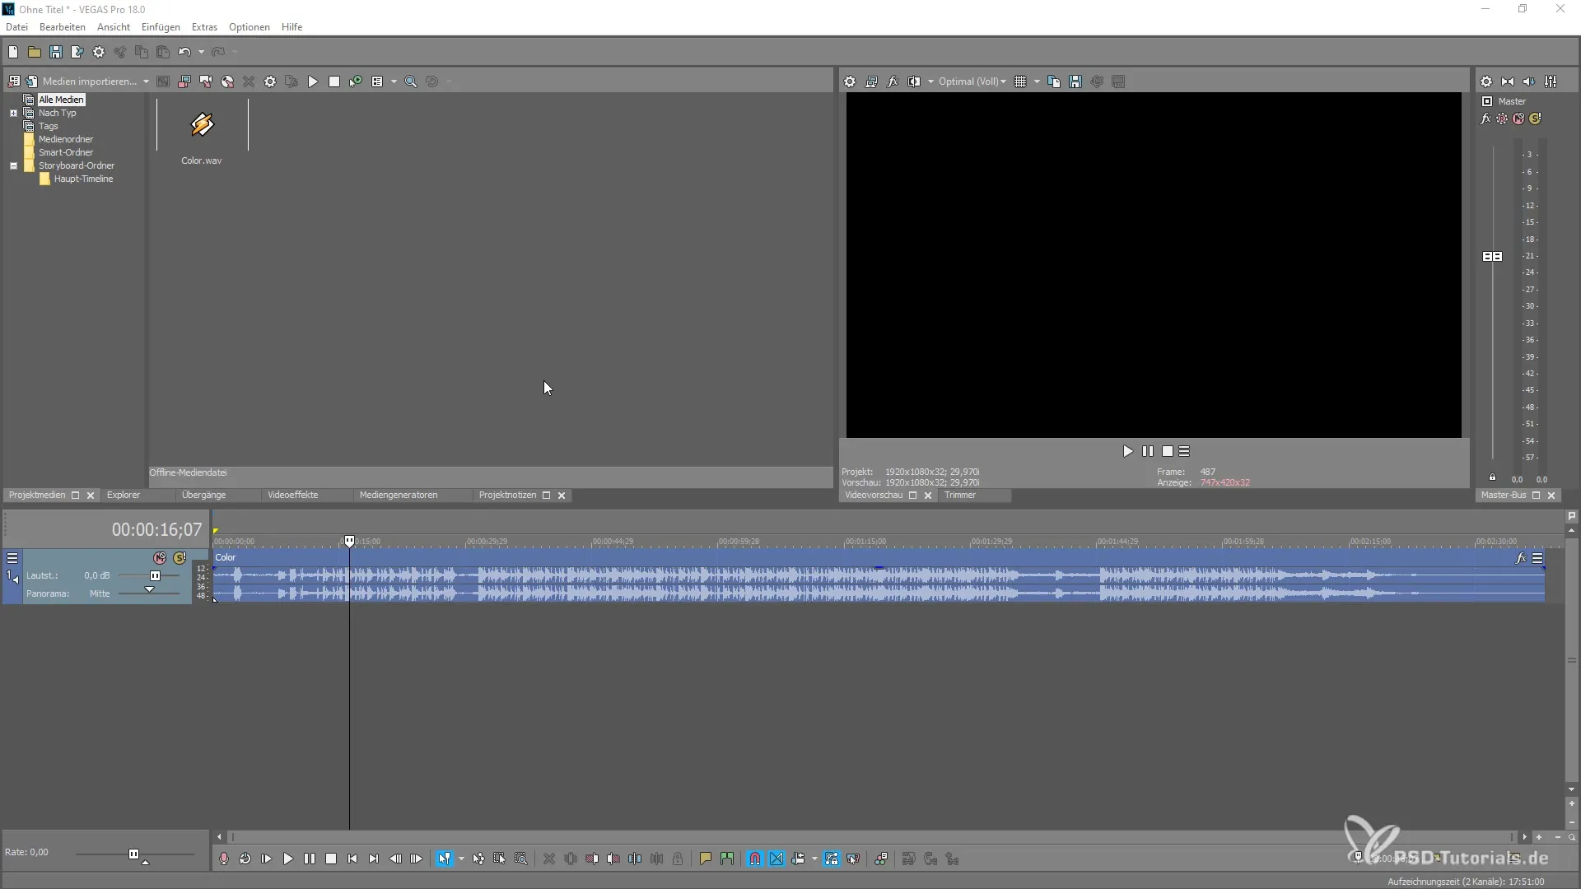Viewport: 1581px width, 889px height.
Task: Select Alle Medien in the media tree
Action: point(61,100)
